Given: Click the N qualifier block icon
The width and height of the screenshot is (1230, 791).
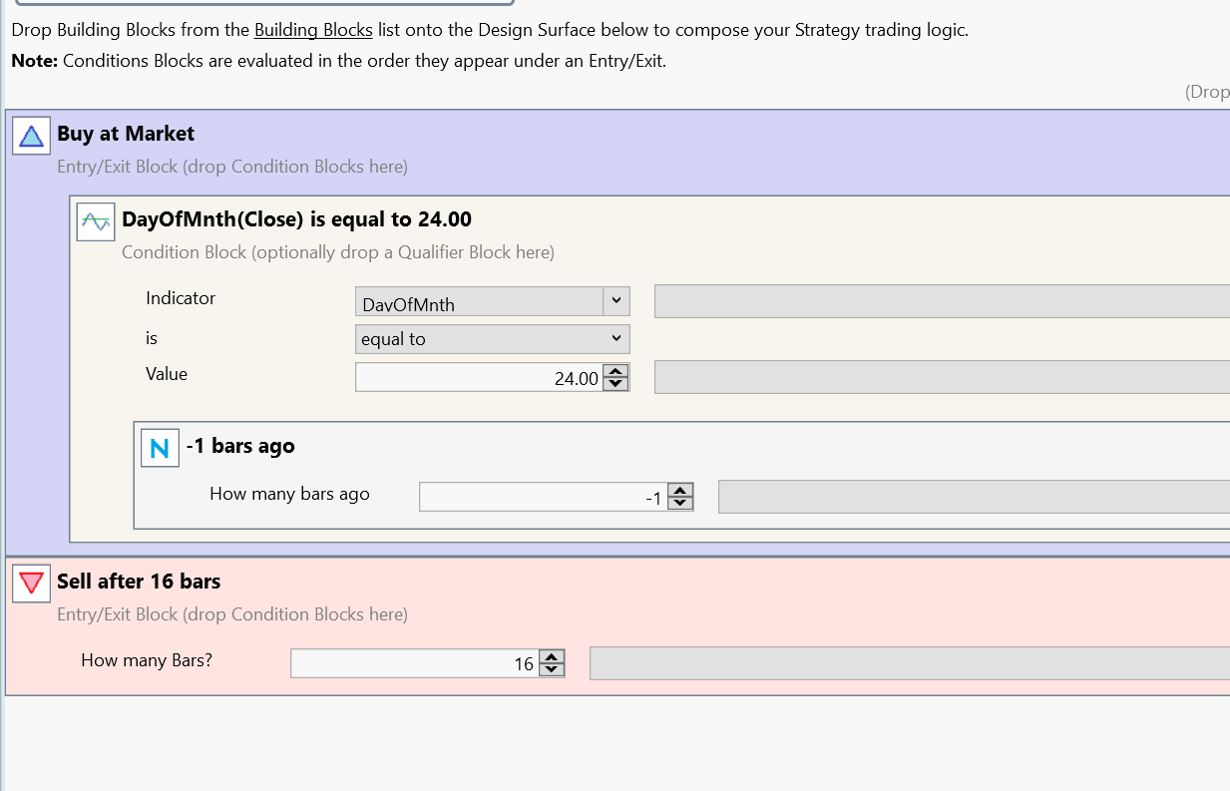Looking at the screenshot, I should click(160, 449).
